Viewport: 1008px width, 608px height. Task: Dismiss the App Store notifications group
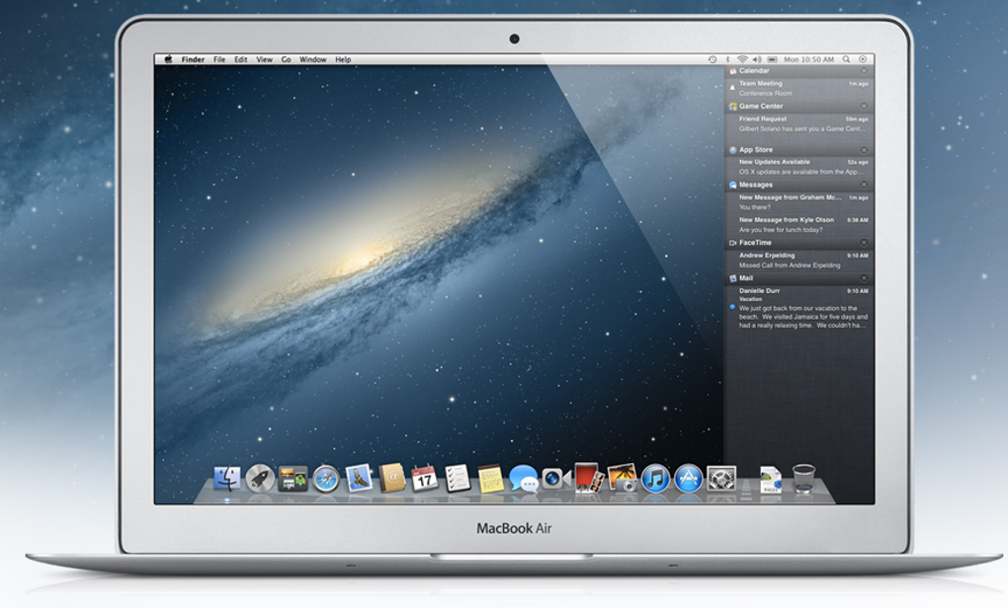pyautogui.click(x=864, y=150)
